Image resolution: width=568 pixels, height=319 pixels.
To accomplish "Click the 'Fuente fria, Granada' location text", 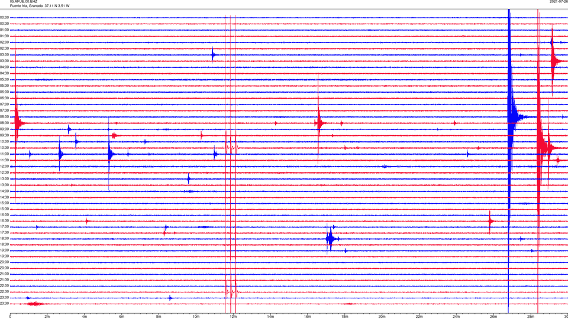I will point(27,6).
